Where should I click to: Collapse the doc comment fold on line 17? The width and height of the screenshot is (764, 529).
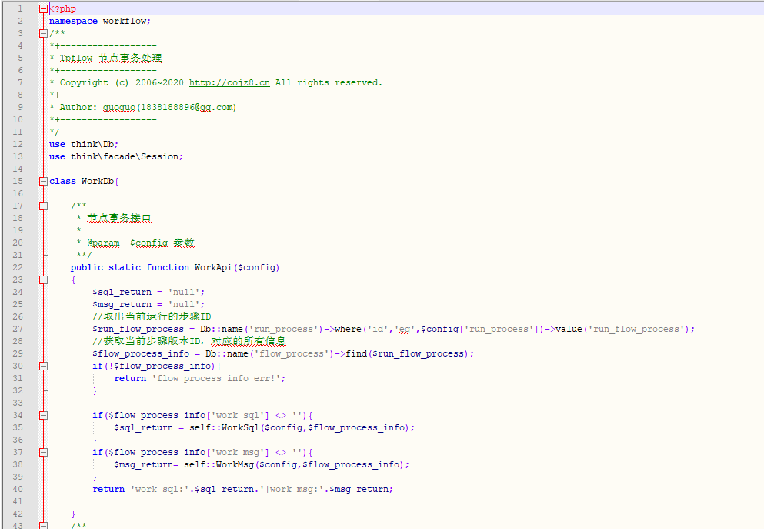43,206
